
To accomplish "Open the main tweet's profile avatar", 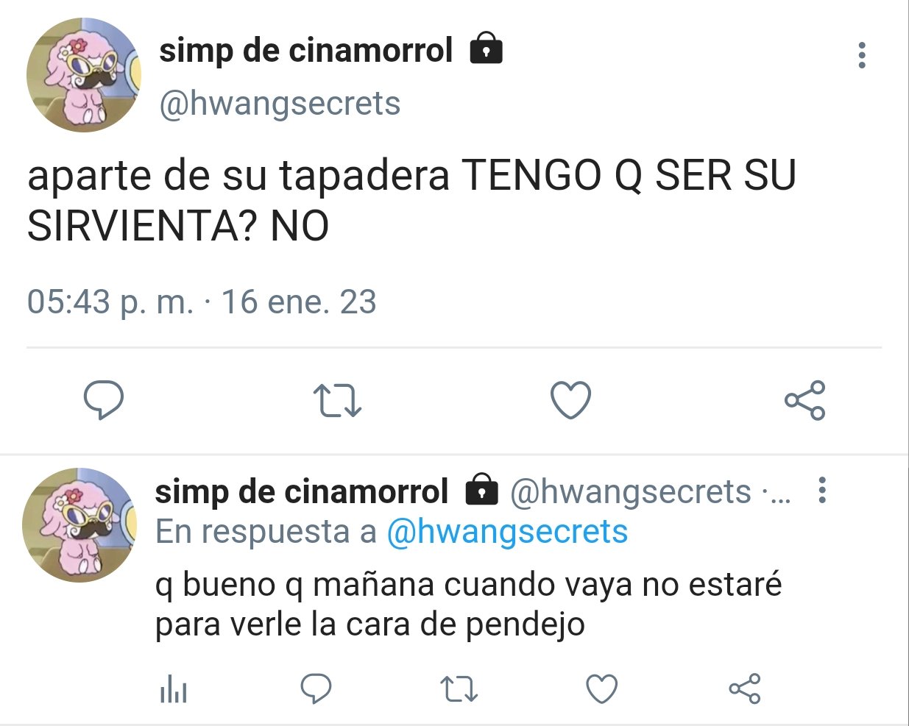I will (x=84, y=75).
